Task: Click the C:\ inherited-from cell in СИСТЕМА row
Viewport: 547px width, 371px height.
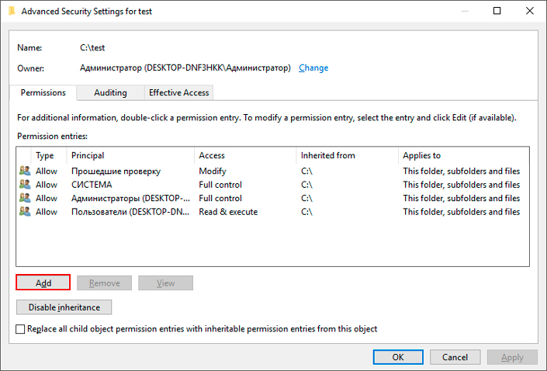Action: point(306,185)
